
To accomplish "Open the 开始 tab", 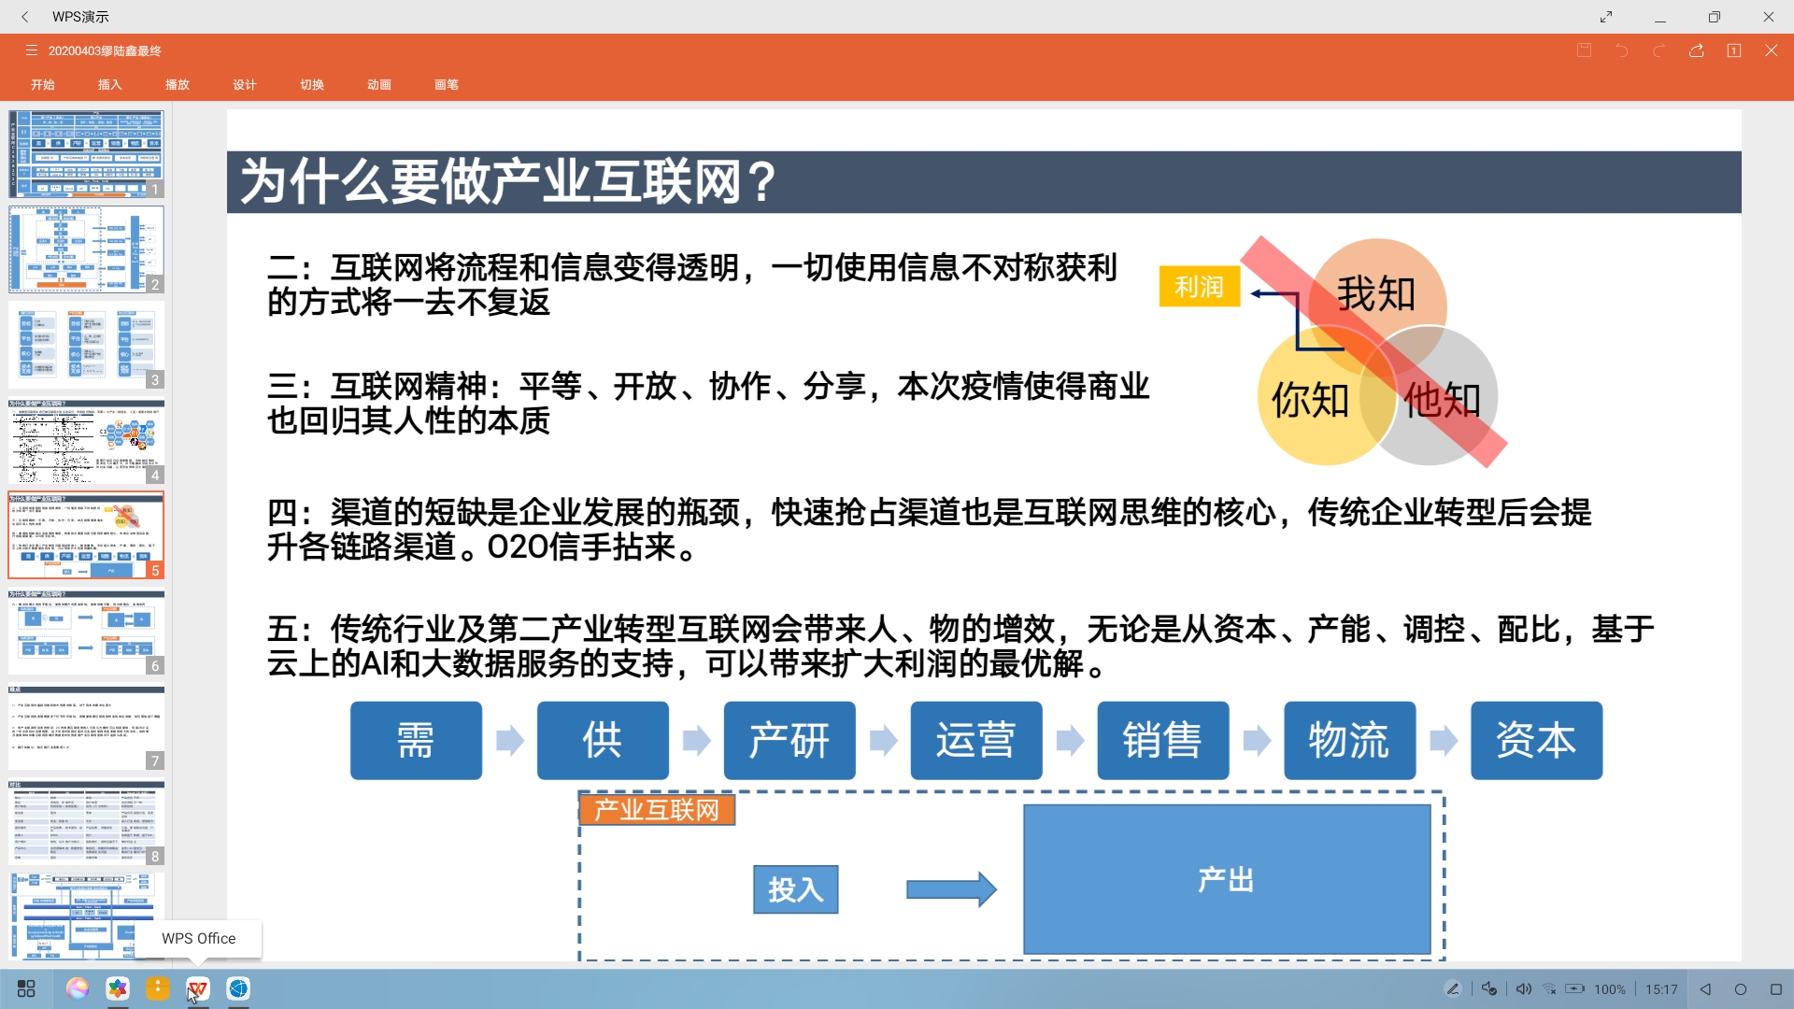I will [43, 84].
